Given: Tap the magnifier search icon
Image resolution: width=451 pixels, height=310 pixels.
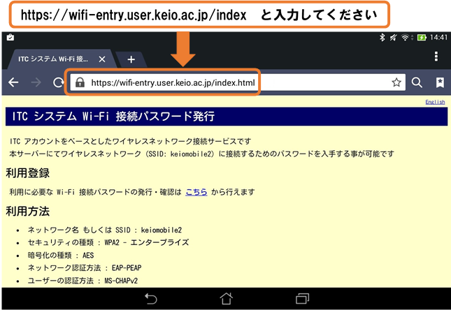Looking at the screenshot, I should [x=417, y=82].
